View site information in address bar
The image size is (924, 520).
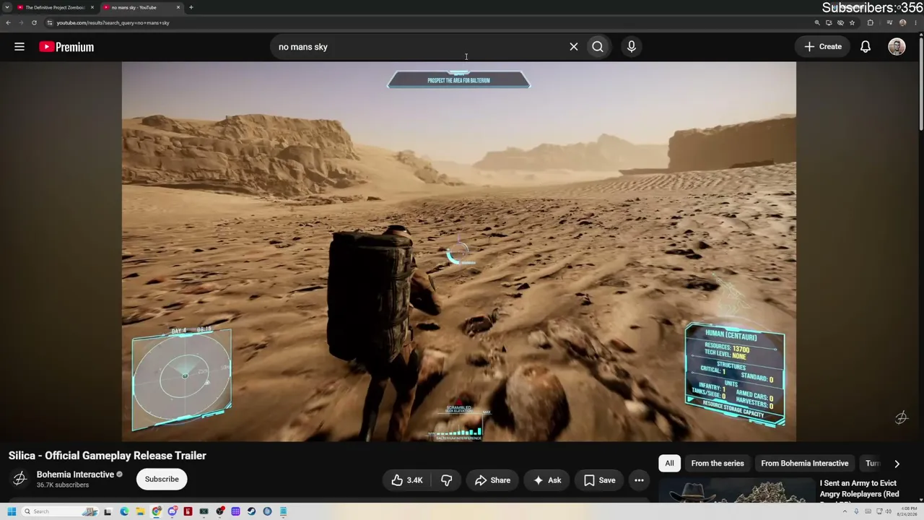(x=49, y=22)
